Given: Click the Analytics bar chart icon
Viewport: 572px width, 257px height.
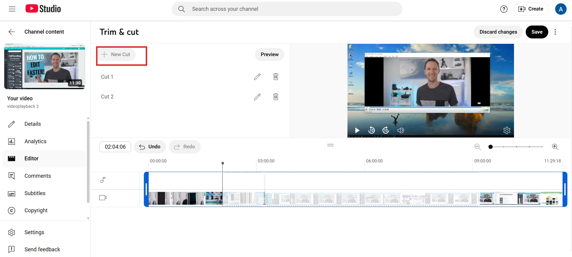Looking at the screenshot, I should click(x=11, y=141).
